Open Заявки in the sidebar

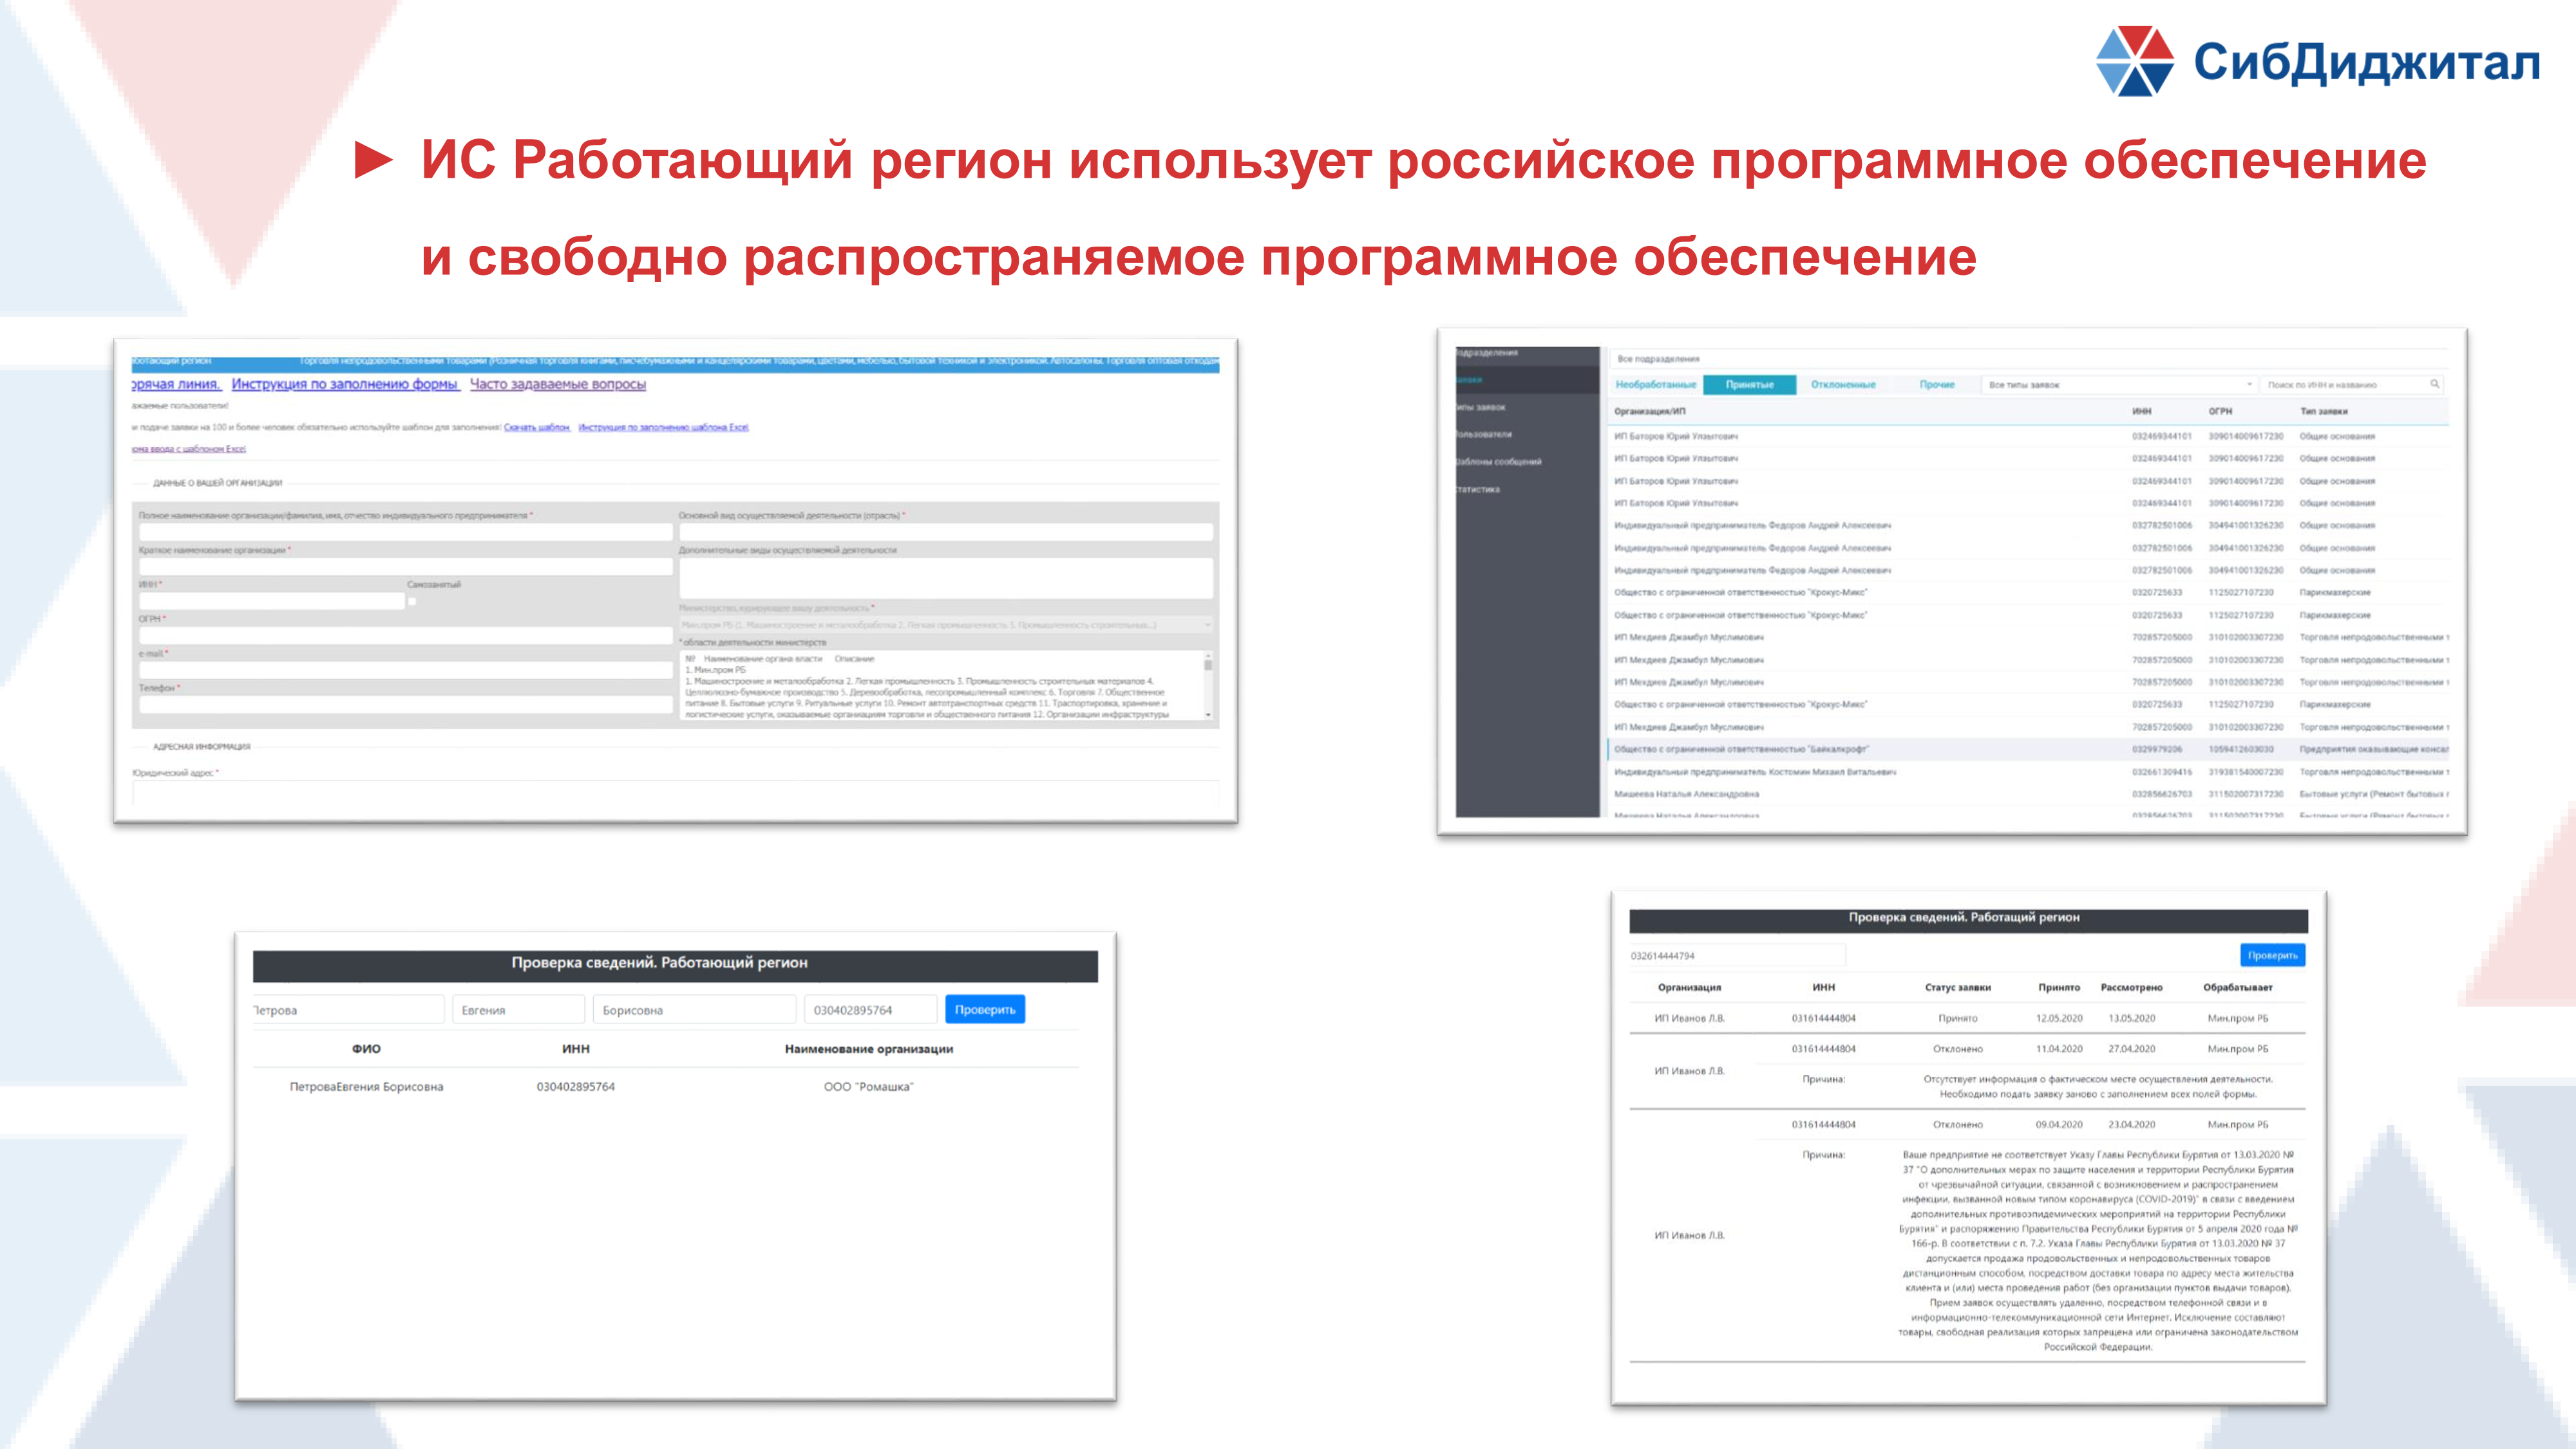[1527, 380]
